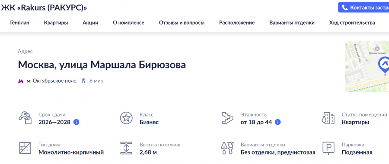Click the м. Октябрьское поле link
389x164 pixels.
[x=51, y=81]
